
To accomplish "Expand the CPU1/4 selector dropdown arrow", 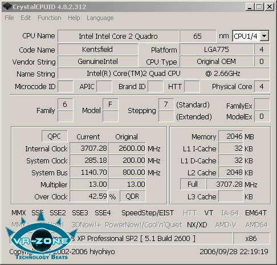I will (264, 36).
